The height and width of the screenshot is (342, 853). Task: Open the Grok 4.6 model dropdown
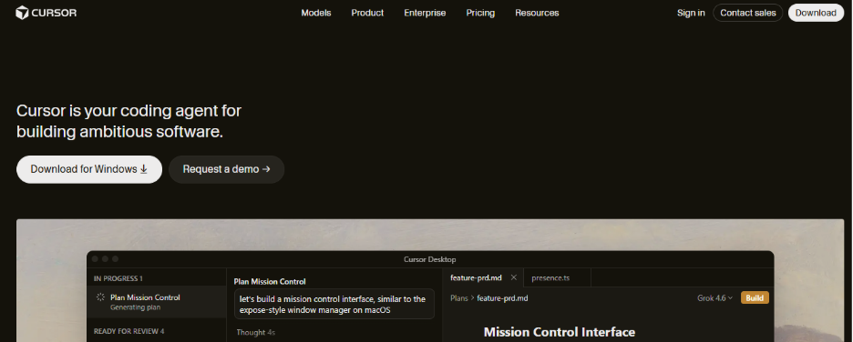(x=714, y=298)
